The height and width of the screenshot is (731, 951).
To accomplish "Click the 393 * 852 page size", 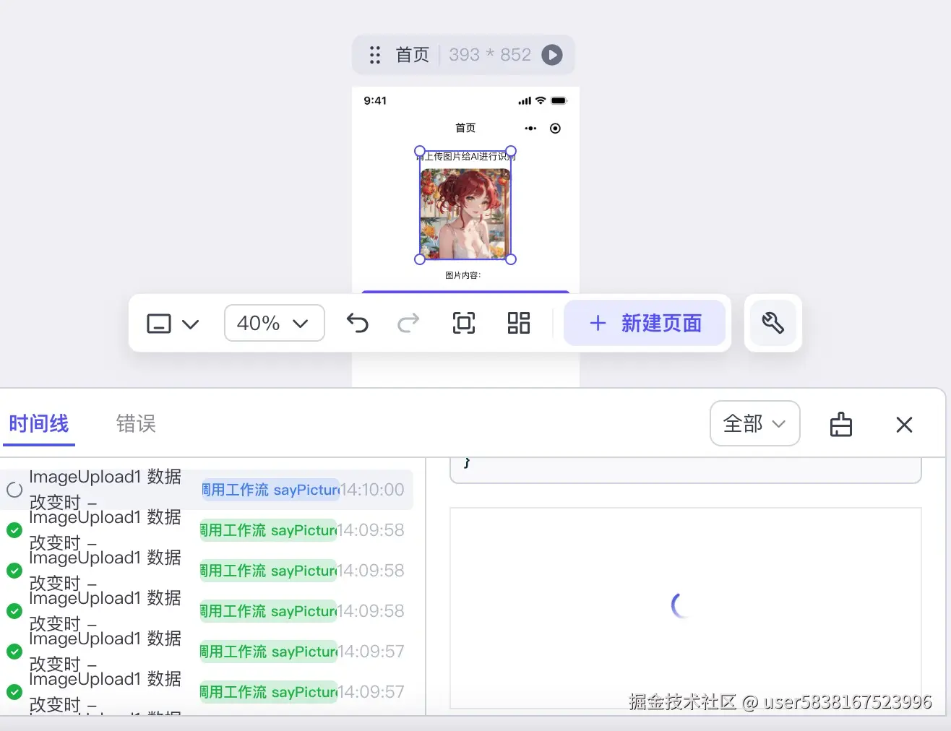I will [490, 55].
